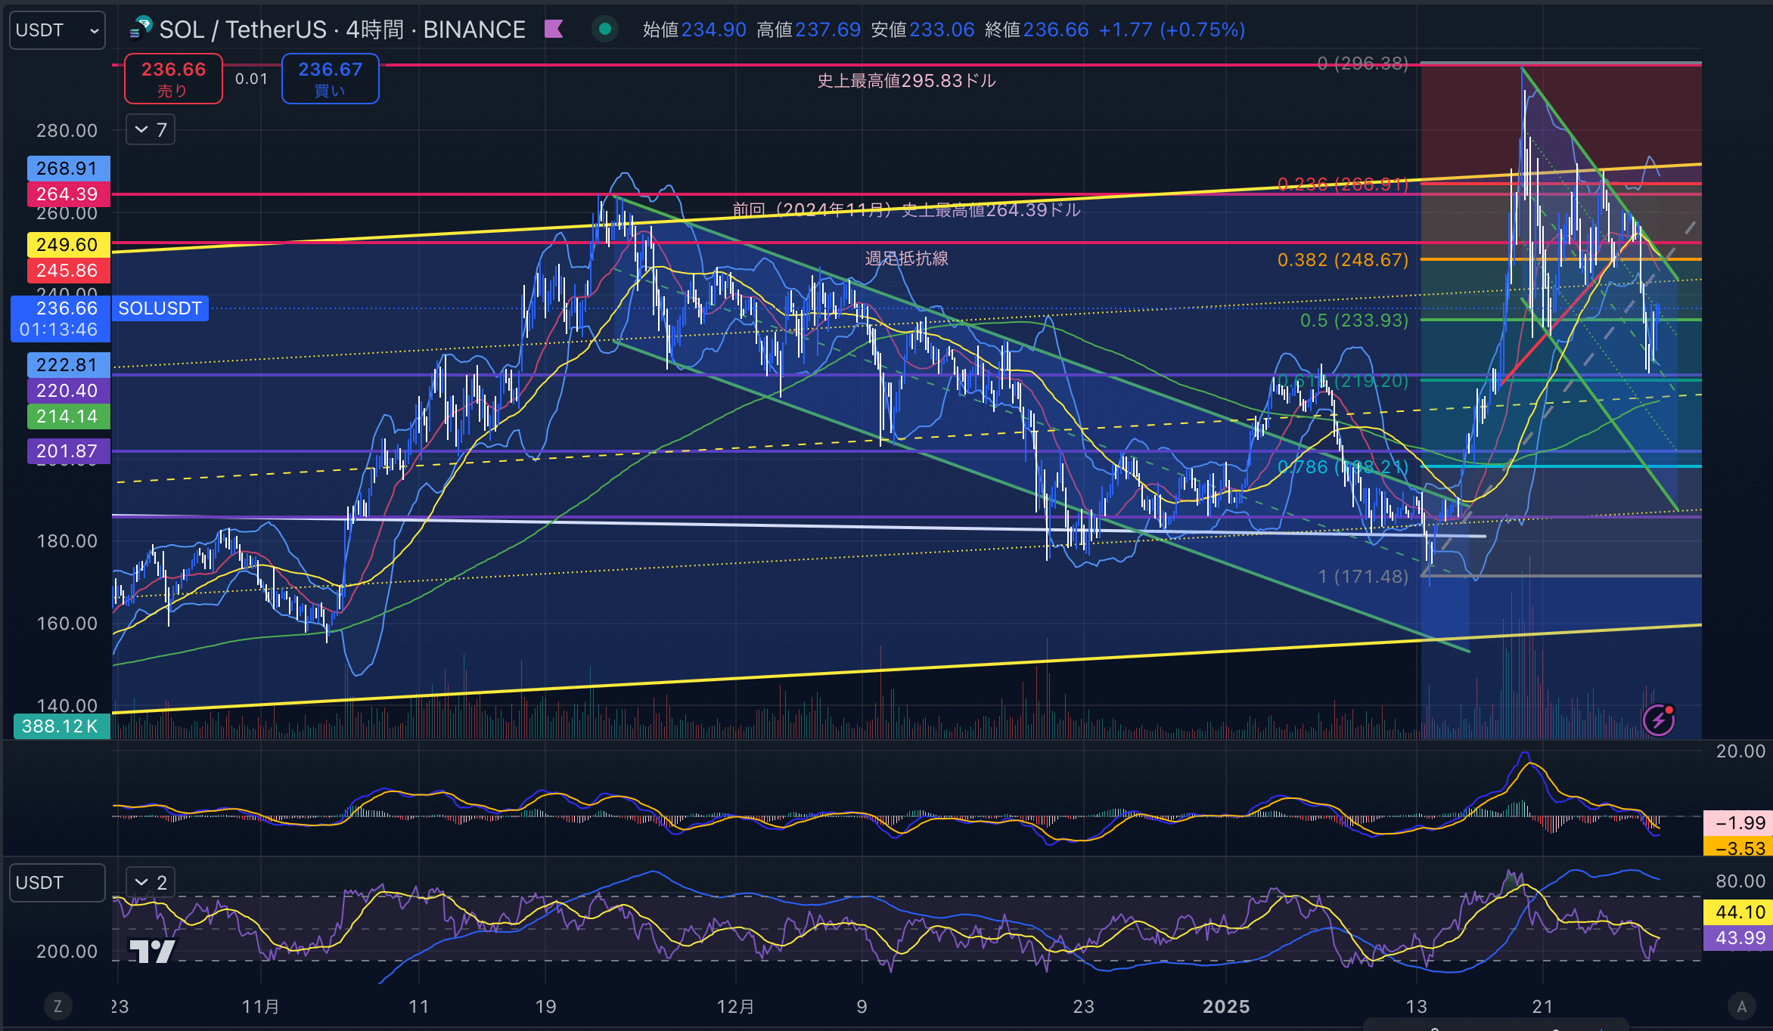Viewport: 1773px width, 1031px height.
Task: Click the -1.99 MACD value label
Action: [1738, 822]
